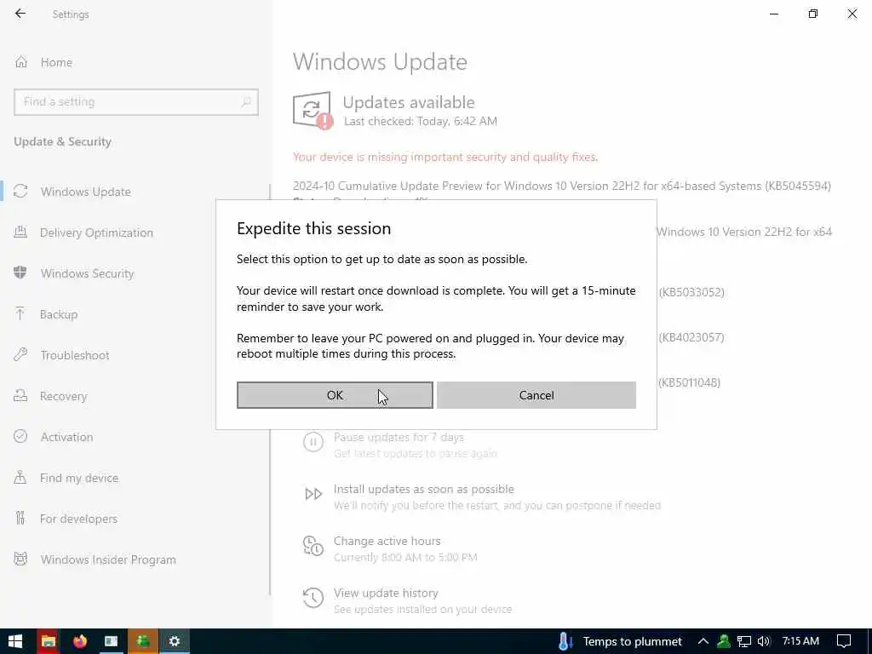This screenshot has width=872, height=654.
Task: Open Change active hours option
Action: click(x=387, y=541)
